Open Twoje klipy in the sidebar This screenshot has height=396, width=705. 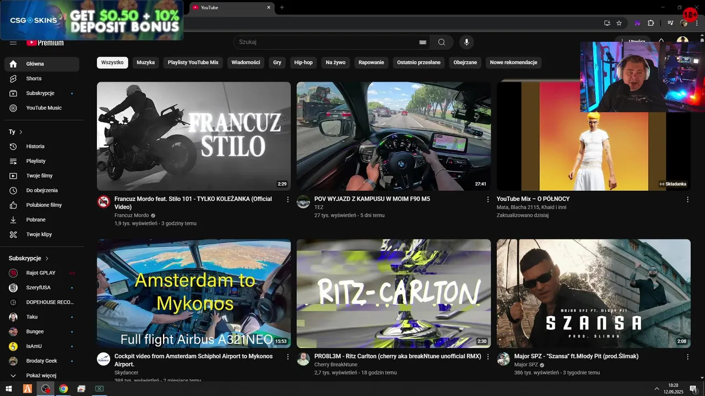(42, 234)
